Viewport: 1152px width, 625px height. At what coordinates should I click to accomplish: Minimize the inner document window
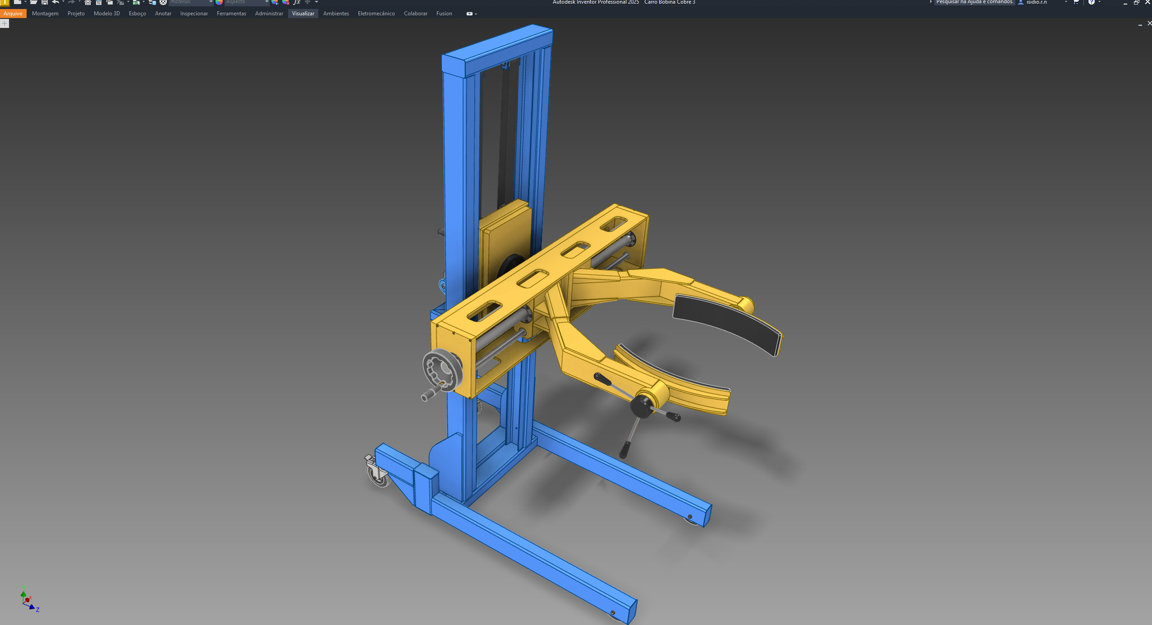(x=1140, y=24)
